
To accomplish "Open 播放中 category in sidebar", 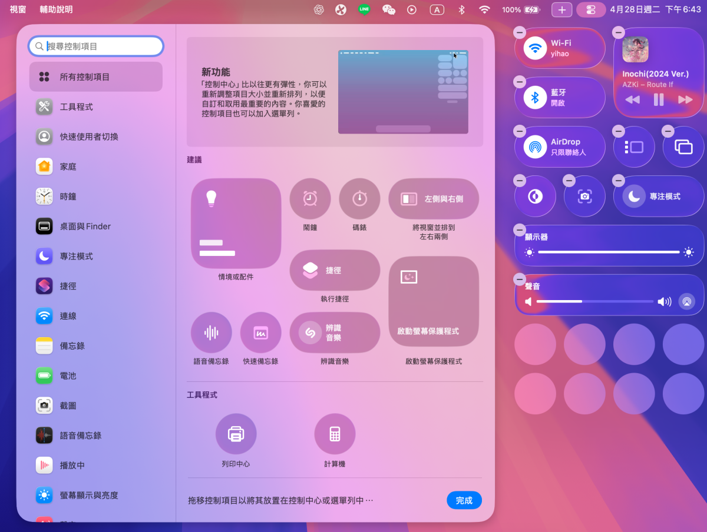I will (x=95, y=465).
